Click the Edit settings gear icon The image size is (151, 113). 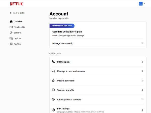(53, 110)
